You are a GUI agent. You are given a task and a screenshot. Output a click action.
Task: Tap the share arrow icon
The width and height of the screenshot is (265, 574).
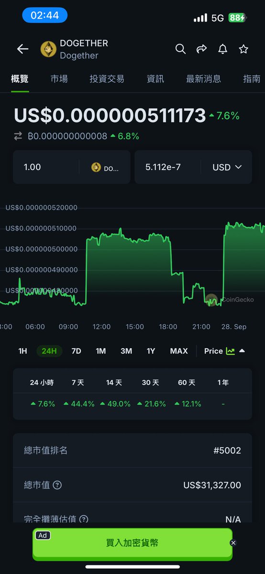click(201, 49)
